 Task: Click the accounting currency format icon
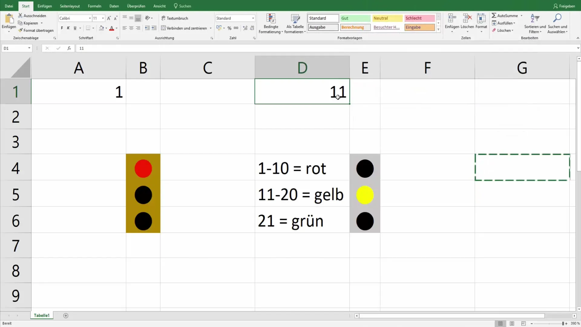219,28
